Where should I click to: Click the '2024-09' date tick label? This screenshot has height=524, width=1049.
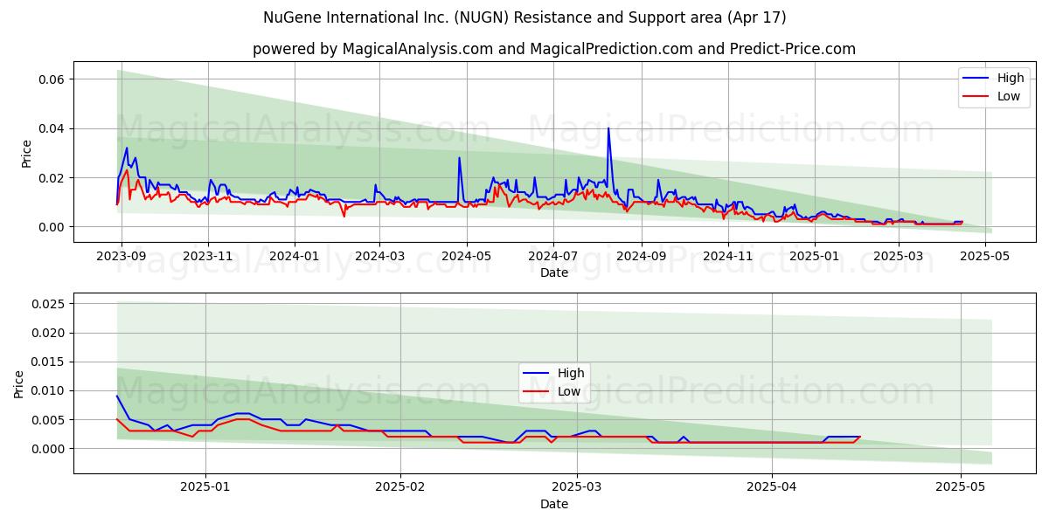tap(641, 256)
